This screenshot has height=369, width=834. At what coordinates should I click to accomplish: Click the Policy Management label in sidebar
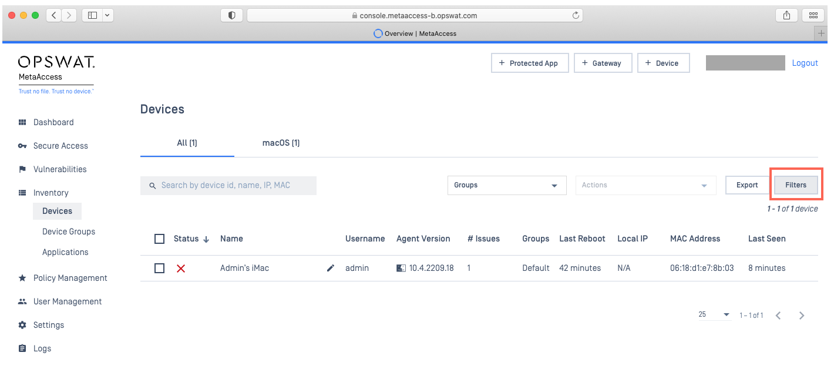(70, 278)
